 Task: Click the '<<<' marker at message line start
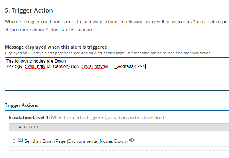10,66
